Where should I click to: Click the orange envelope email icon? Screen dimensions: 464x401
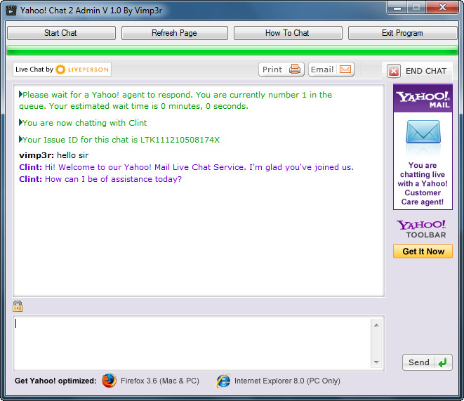[x=345, y=70]
